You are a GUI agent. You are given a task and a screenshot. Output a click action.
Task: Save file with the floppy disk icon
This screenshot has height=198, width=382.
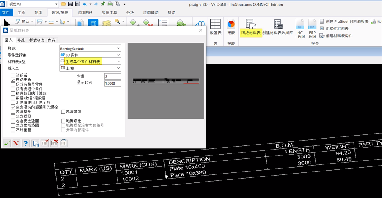point(70,4)
